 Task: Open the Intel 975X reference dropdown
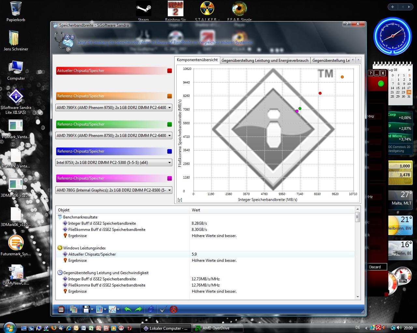click(114, 163)
